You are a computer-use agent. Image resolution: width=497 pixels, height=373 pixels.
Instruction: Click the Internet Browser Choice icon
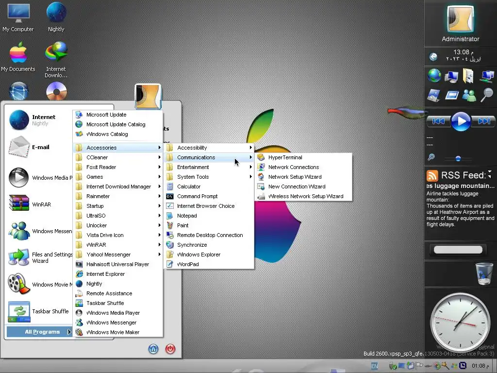pos(170,206)
